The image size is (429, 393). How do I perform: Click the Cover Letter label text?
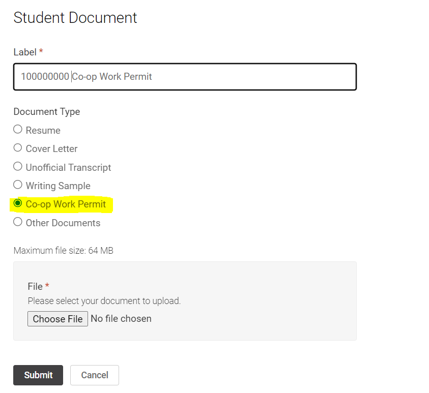click(51, 148)
